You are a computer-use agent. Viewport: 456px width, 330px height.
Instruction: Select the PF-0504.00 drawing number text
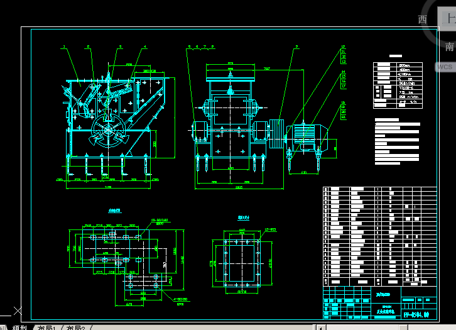click(x=416, y=314)
